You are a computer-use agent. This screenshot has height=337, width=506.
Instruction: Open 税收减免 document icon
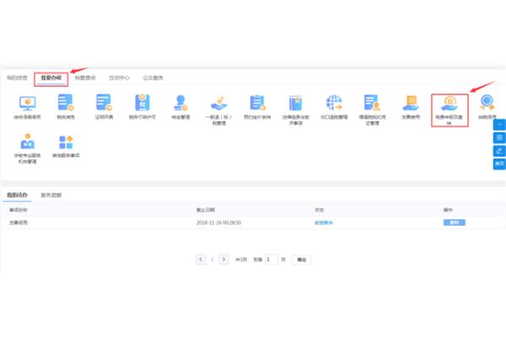[66, 103]
